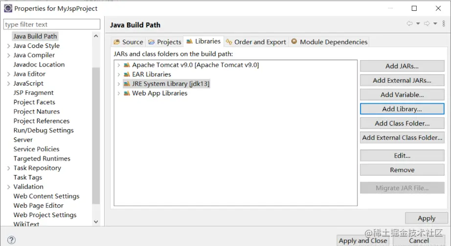Expand the Java Code Style category
Image resolution: width=451 pixels, height=246 pixels.
pos(9,46)
